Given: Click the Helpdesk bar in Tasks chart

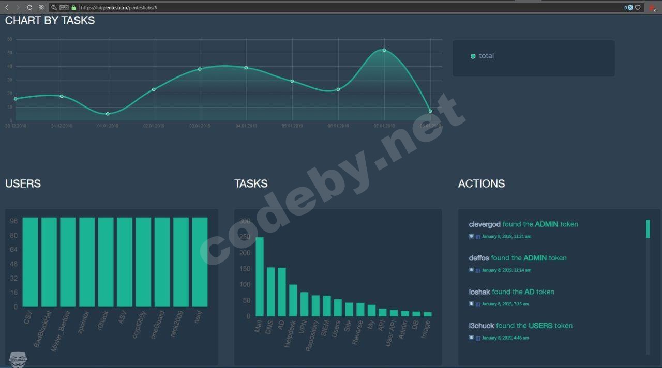Looking at the screenshot, I should 293,300.
